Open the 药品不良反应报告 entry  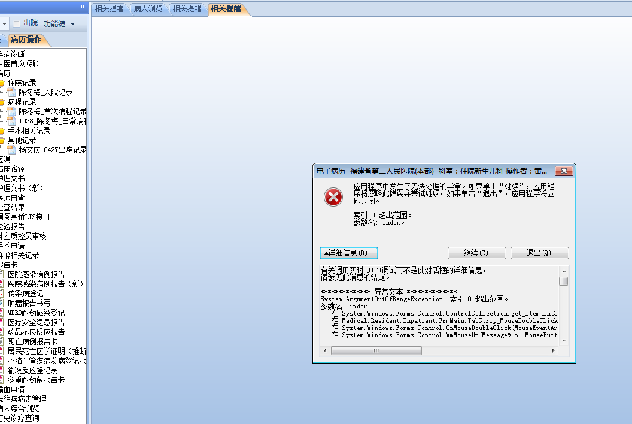[37, 332]
